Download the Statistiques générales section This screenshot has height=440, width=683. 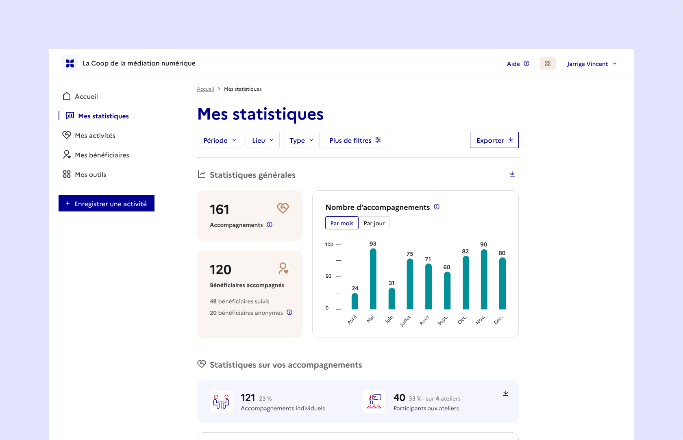(512, 174)
